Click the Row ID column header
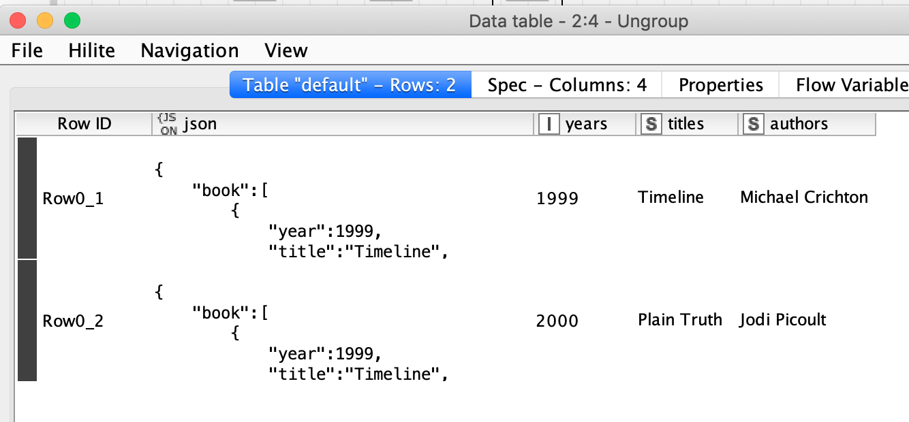909x422 pixels. click(84, 124)
